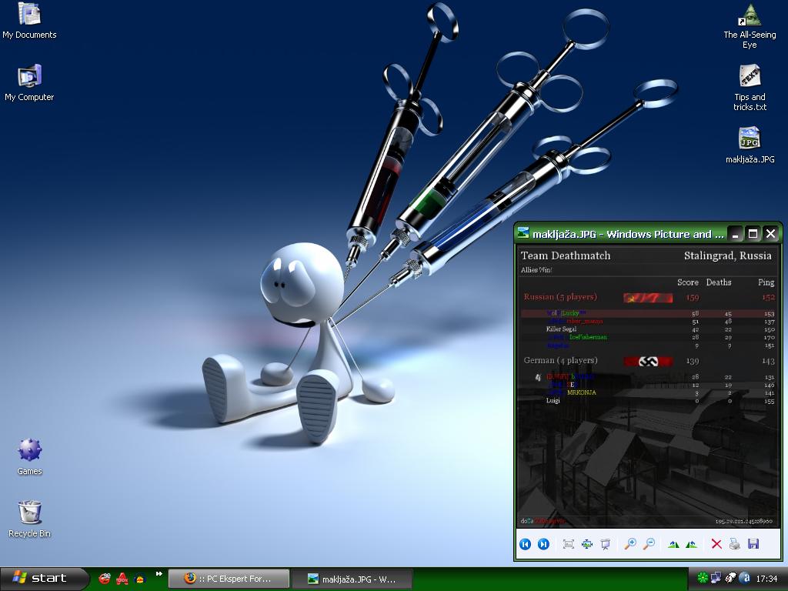Print the current picture
Viewport: 788px width, 591px height.
pyautogui.click(x=735, y=544)
